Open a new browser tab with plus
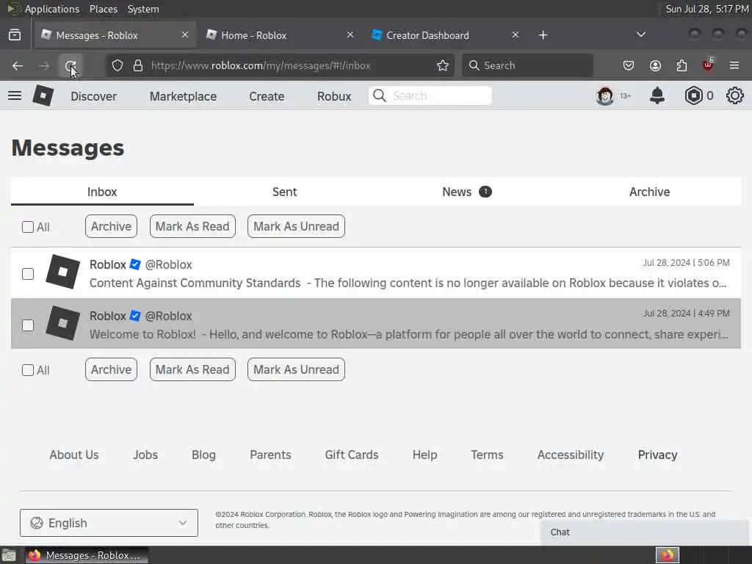Screen dimensions: 752x564 click(543, 35)
